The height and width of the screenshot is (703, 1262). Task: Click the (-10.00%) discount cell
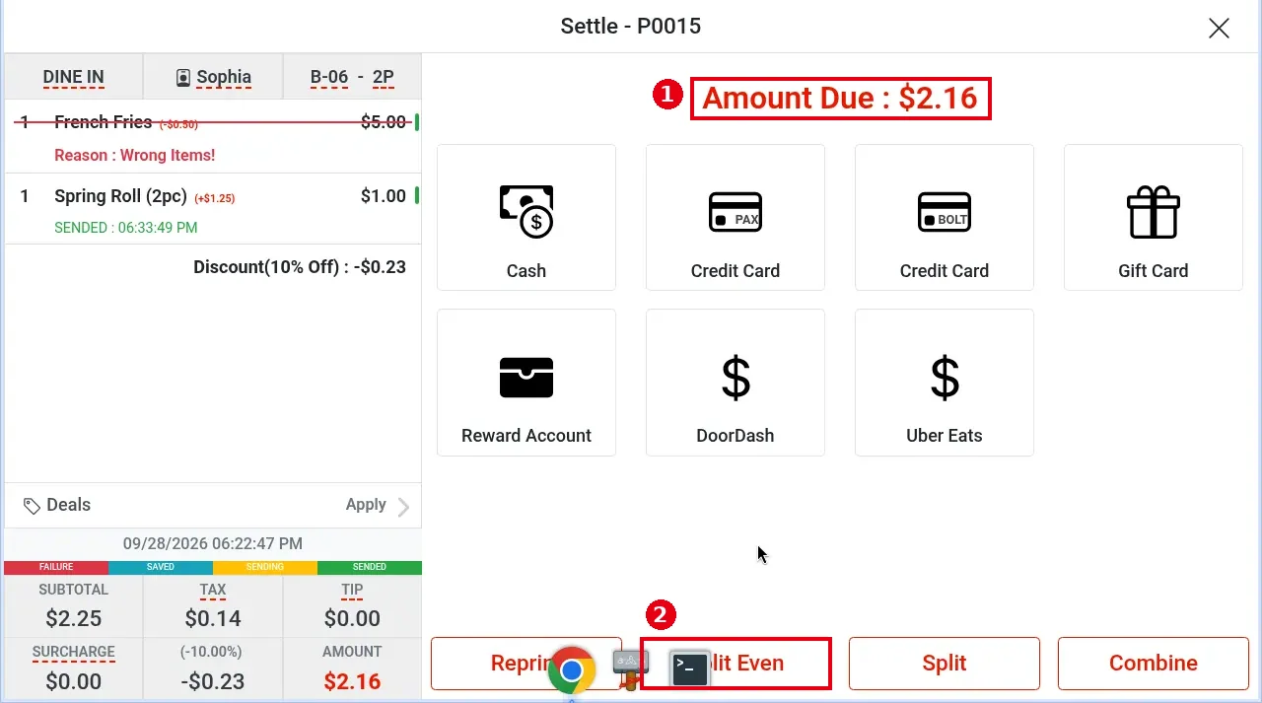(213, 668)
